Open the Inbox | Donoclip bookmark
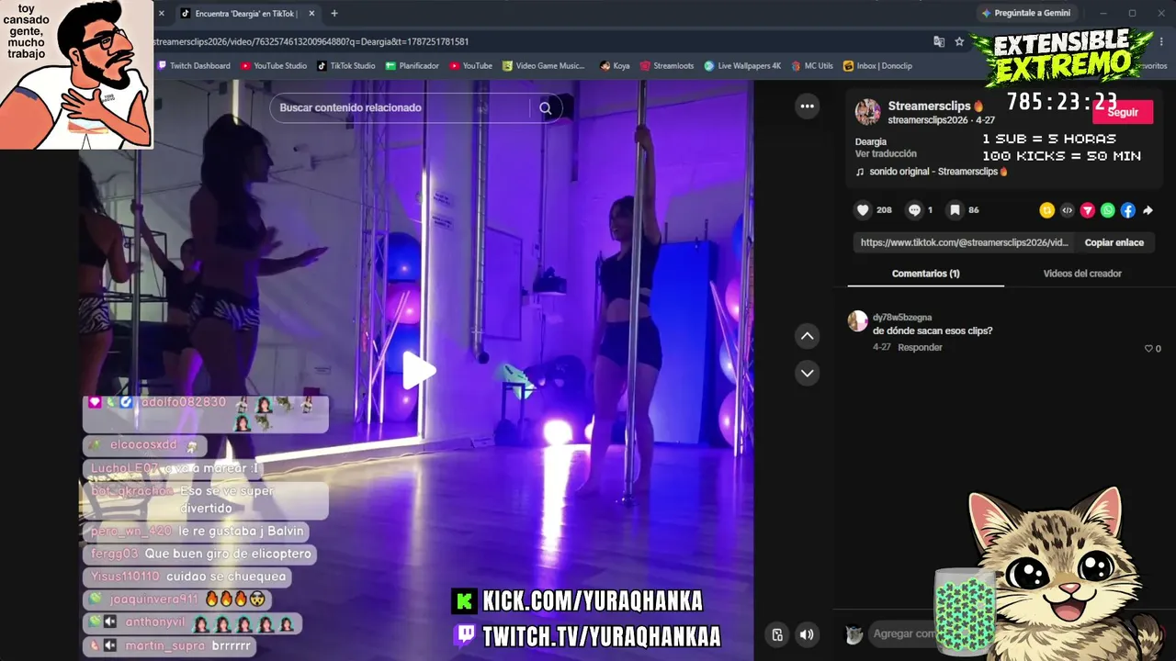The height and width of the screenshot is (661, 1176). 877,66
